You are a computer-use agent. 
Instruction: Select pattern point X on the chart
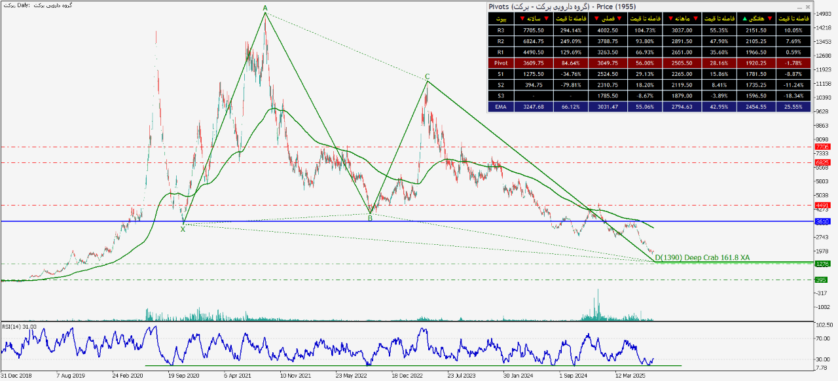coord(183,228)
